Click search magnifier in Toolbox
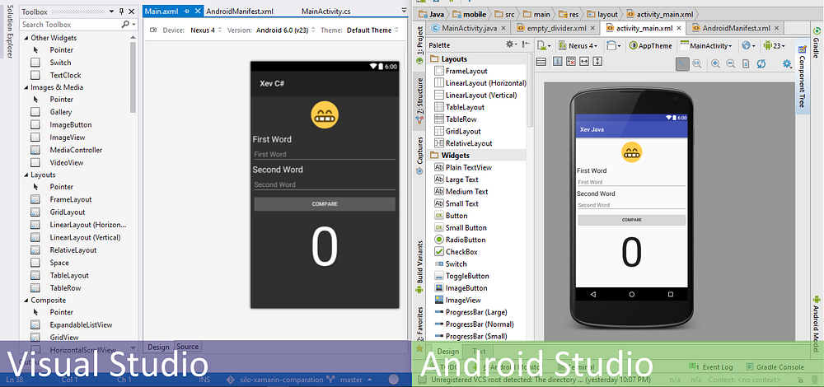This screenshot has height=387, width=824. [125, 24]
